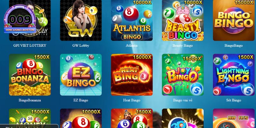
Task: Open the fortune god bingo thumbnail
Action: tap(132, 118)
